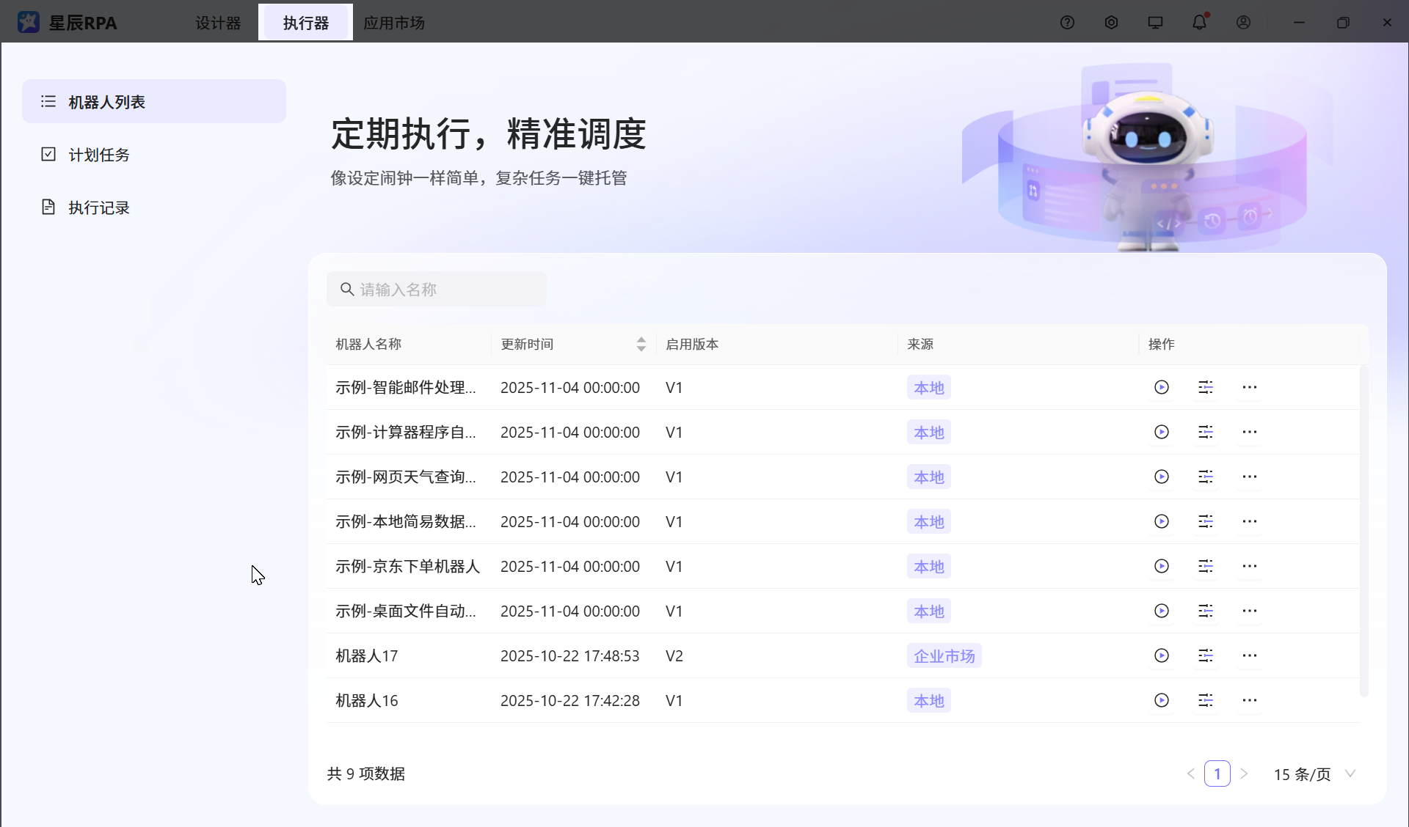The height and width of the screenshot is (827, 1409).
Task: Select page 1 in pagination
Action: click(1217, 774)
